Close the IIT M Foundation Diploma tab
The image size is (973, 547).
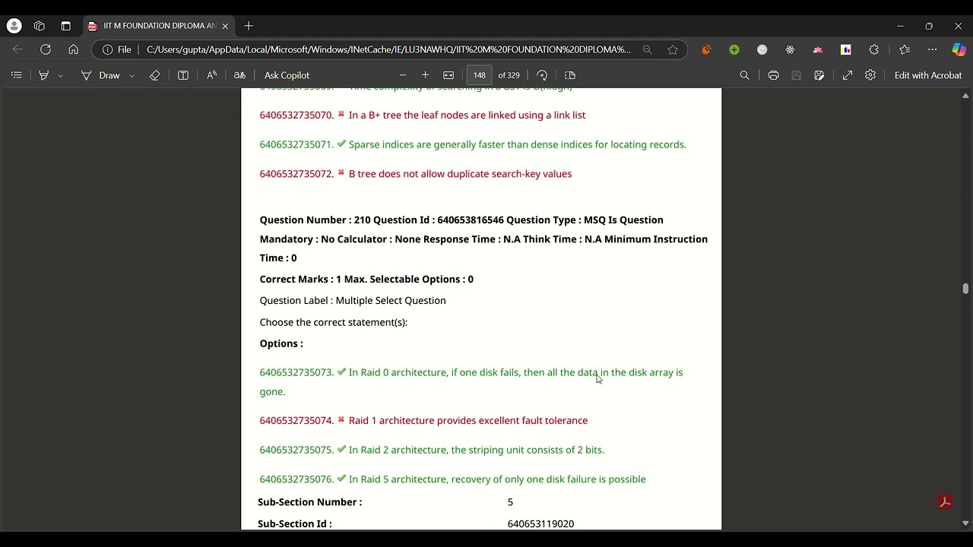point(225,26)
